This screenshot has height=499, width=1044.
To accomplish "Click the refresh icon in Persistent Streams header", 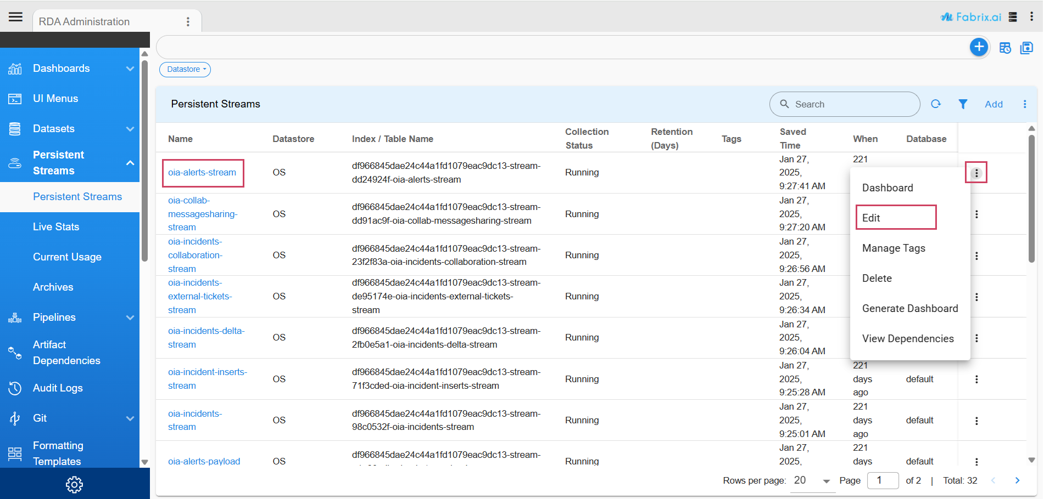I will [x=936, y=104].
